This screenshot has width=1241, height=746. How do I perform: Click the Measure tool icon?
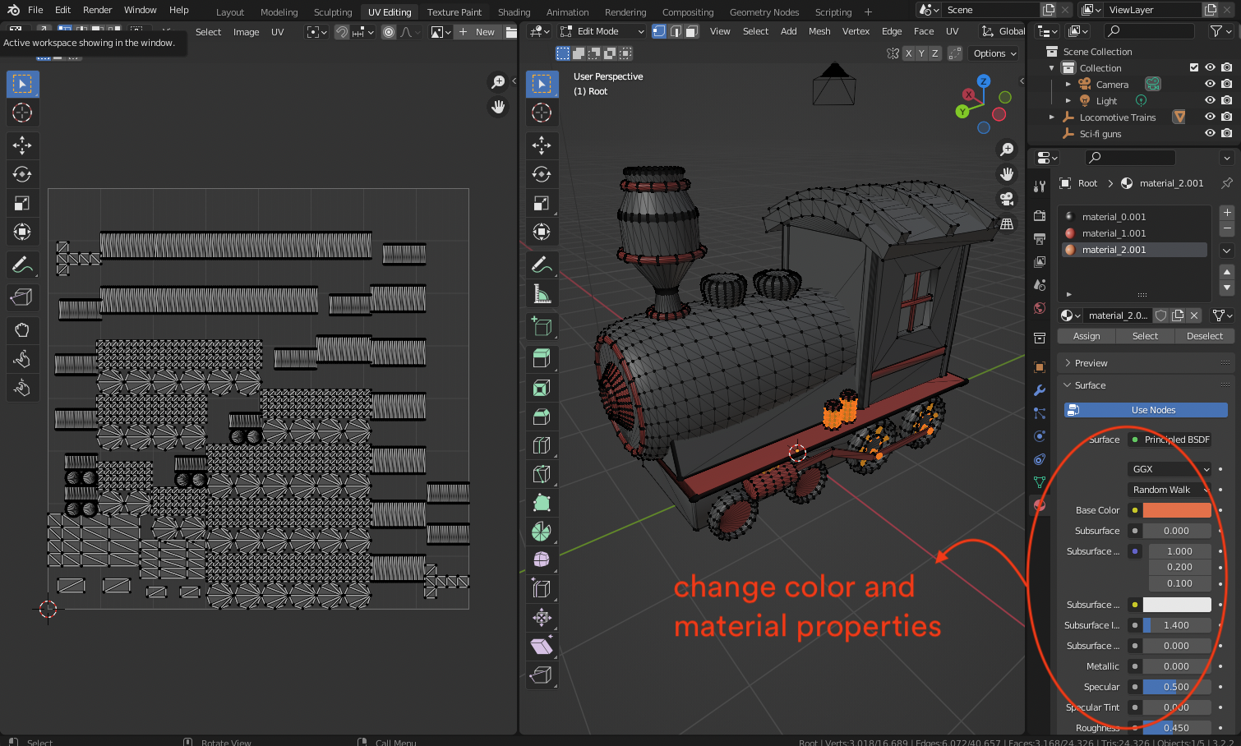(x=542, y=293)
